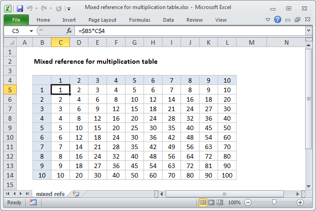Click the formula bar showing =$B5*C$4
Screen dimensions: 316x211
point(190,31)
